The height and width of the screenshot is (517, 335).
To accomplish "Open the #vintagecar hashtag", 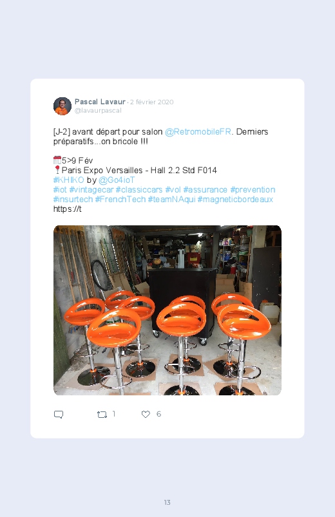I will [x=91, y=189].
